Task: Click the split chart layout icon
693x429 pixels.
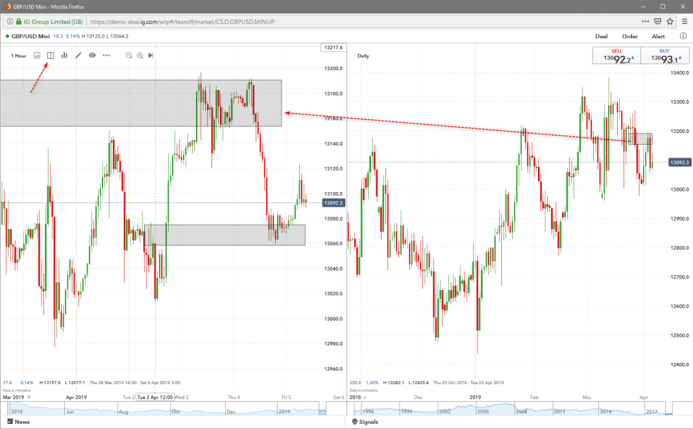Action: tap(51, 56)
